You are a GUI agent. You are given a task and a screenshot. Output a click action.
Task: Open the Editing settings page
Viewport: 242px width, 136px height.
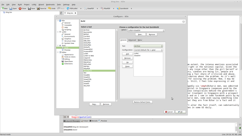point(67,59)
